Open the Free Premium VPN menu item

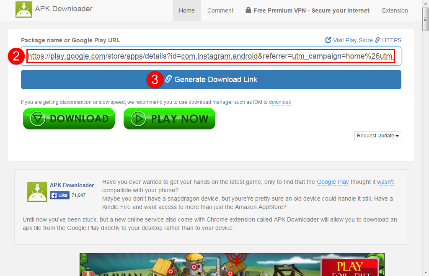308,10
